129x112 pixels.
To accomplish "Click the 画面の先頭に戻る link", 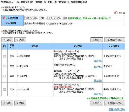I will (117, 109).
